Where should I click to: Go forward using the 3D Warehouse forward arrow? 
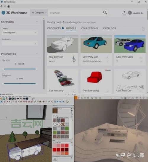[5, 6]
